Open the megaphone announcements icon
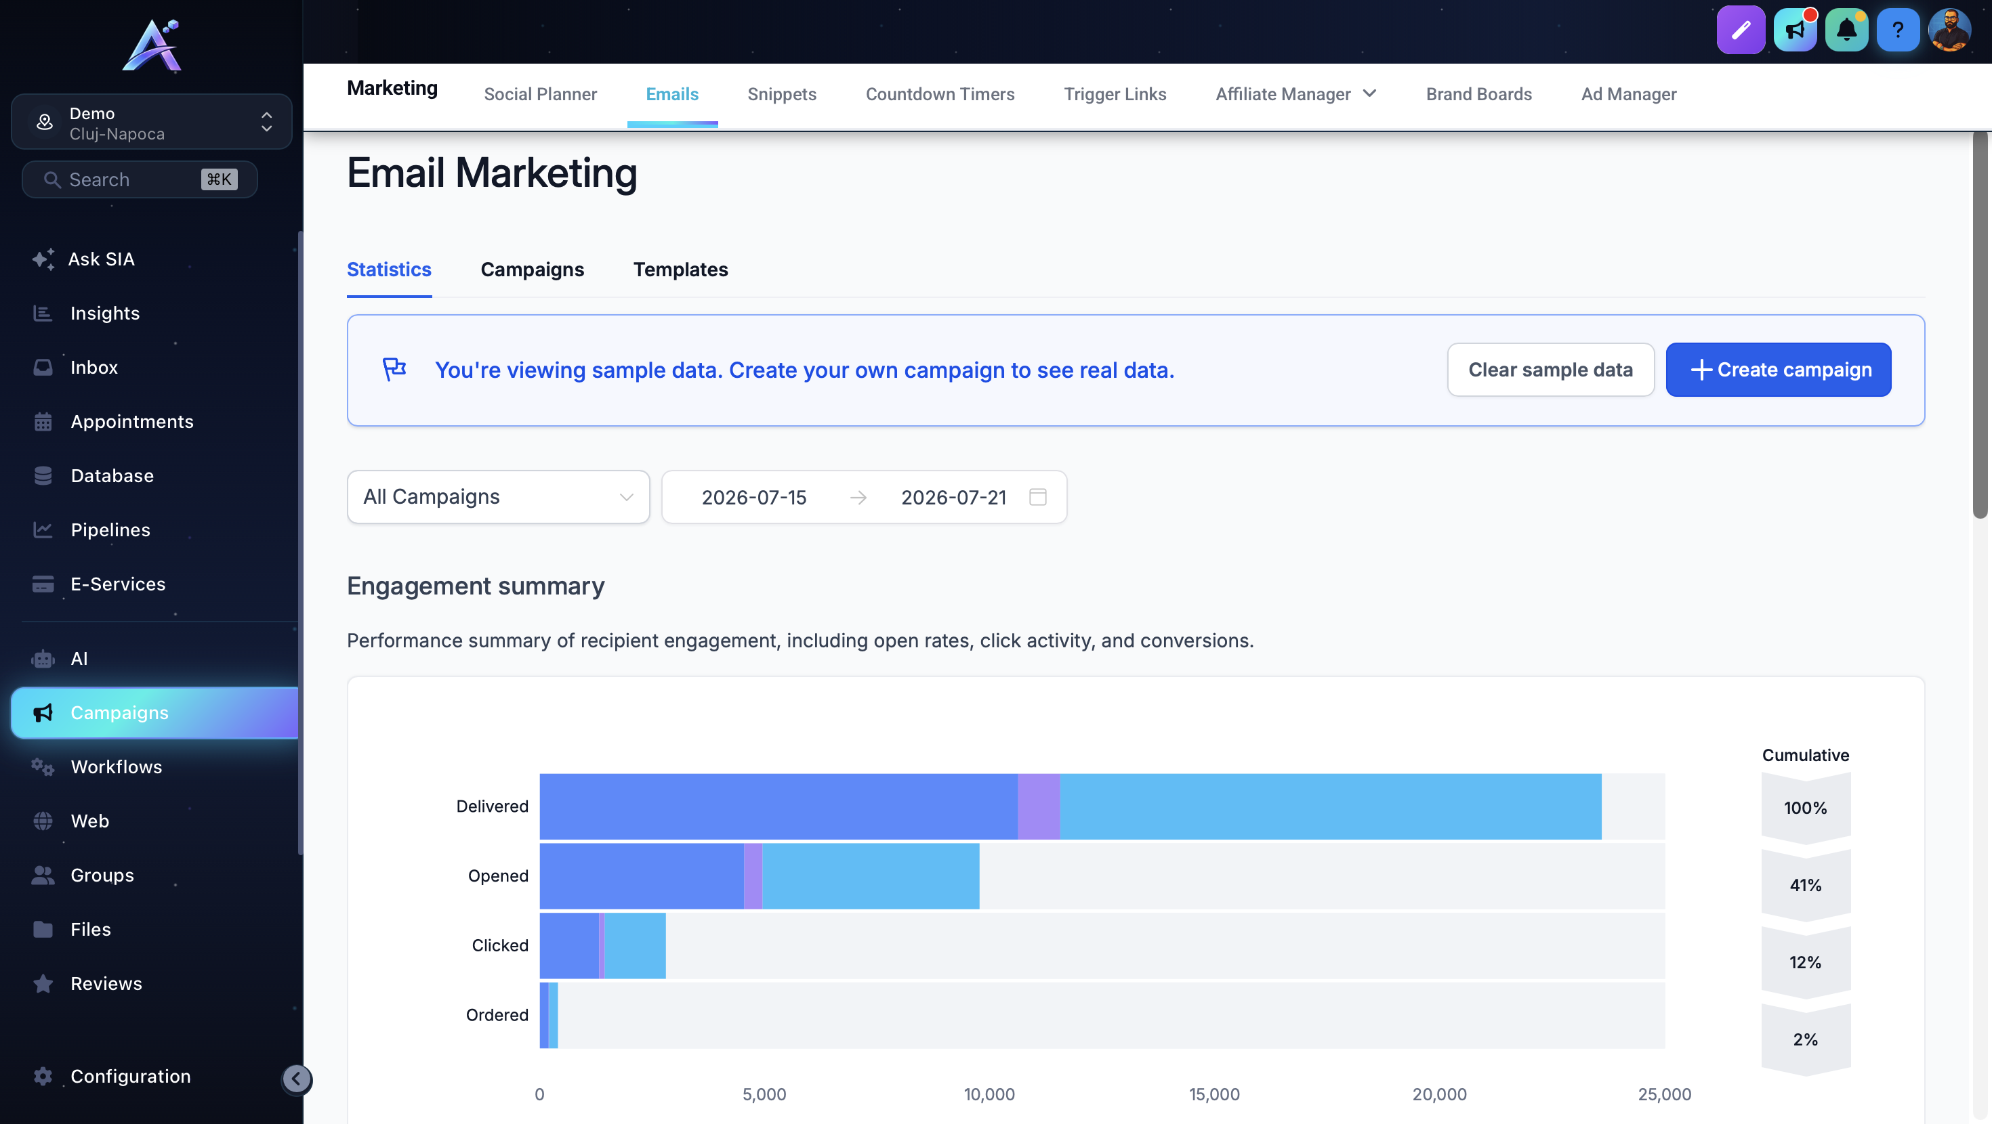Viewport: 1992px width, 1124px height. tap(1794, 30)
